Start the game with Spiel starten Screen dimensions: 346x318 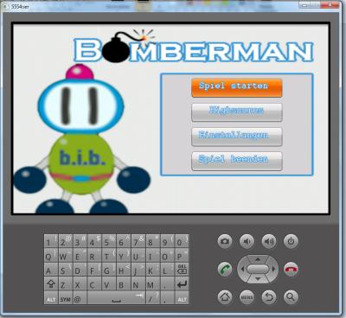pyautogui.click(x=236, y=87)
